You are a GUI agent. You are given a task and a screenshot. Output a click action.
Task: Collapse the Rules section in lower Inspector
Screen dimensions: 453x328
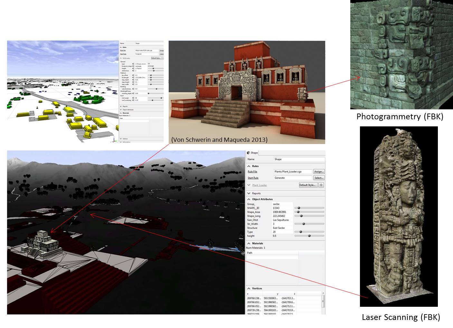(249, 166)
